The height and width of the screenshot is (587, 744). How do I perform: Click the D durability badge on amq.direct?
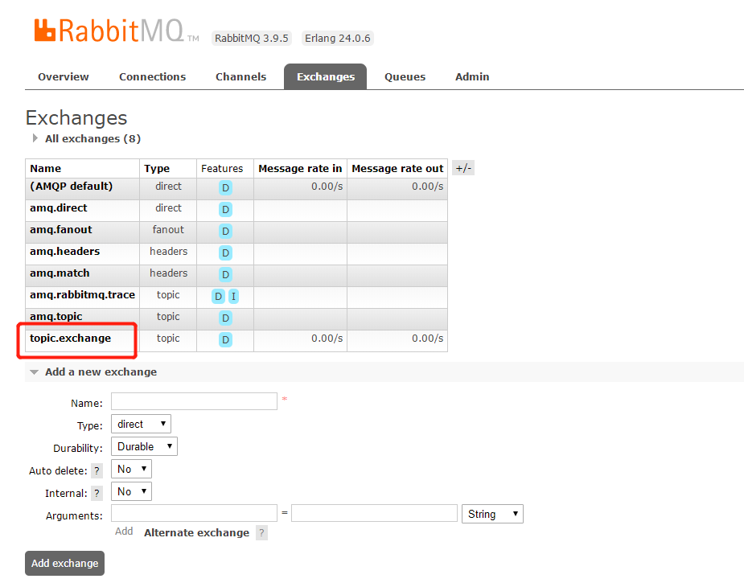tap(225, 209)
